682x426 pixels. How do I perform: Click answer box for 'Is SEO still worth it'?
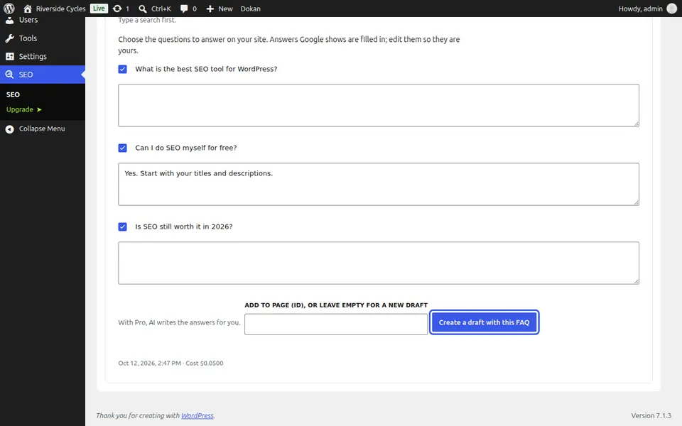[379, 263]
